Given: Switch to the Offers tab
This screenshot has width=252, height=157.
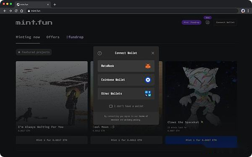Looking at the screenshot, I should (x=53, y=37).
